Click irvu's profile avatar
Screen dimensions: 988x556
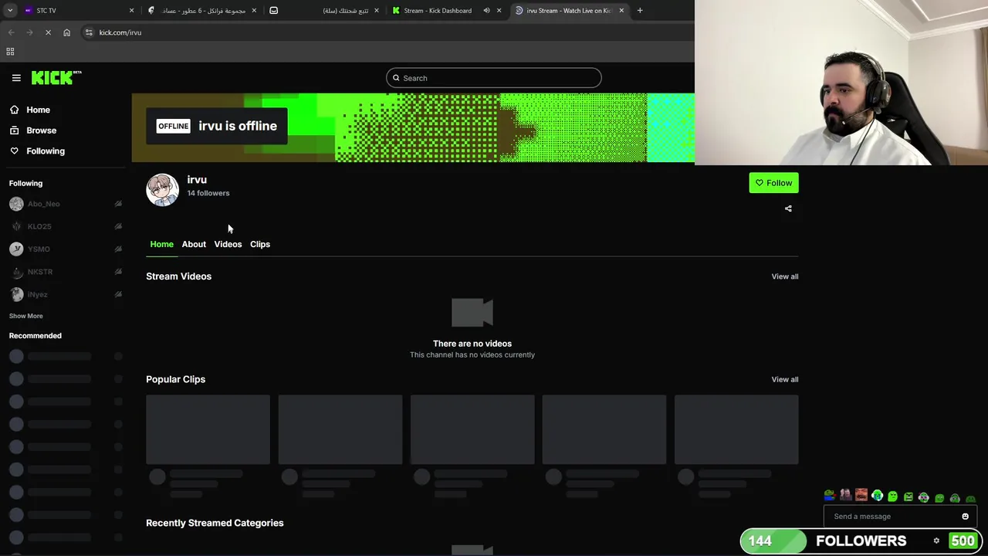coord(162,190)
